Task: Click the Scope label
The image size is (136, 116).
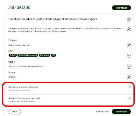Action: coord(11,62)
